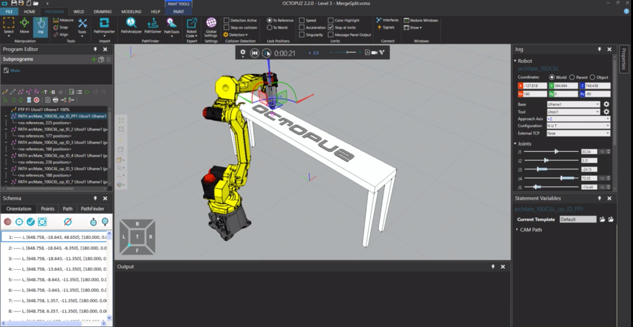This screenshot has height=327, width=633.
Task: Launch the PathSolver tool
Action: tap(151, 25)
